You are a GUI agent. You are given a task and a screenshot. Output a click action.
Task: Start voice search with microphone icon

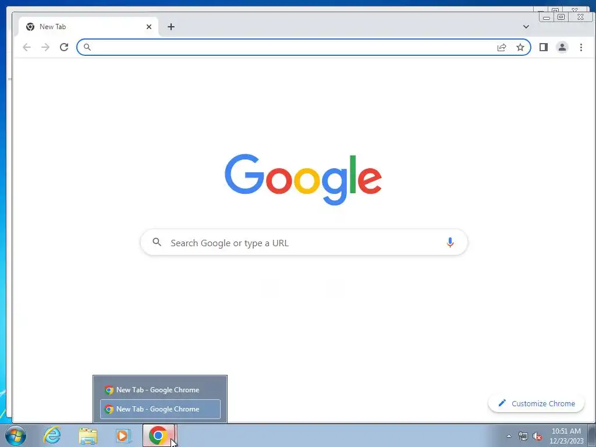click(x=450, y=243)
